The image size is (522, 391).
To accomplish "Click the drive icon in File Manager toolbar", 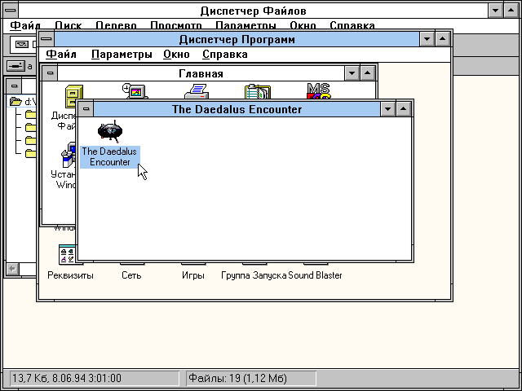I will (22, 44).
